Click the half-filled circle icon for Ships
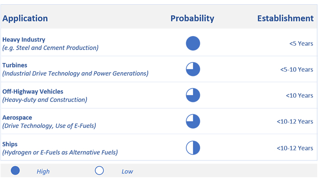Screen dimensions: 324x181 [193, 148]
